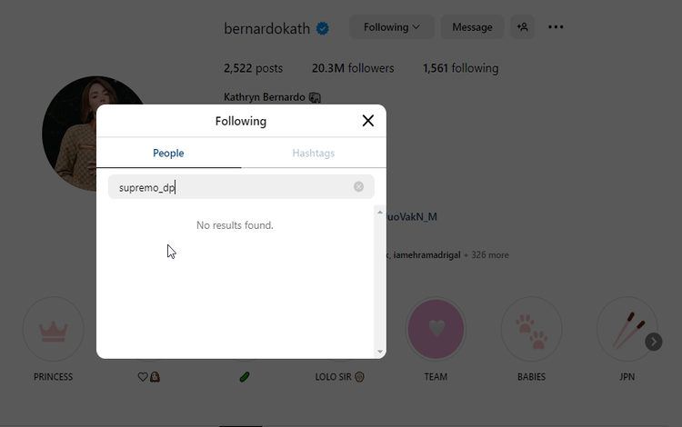Open the Following dropdown button
Screen dimensions: 682x427
coord(392,27)
